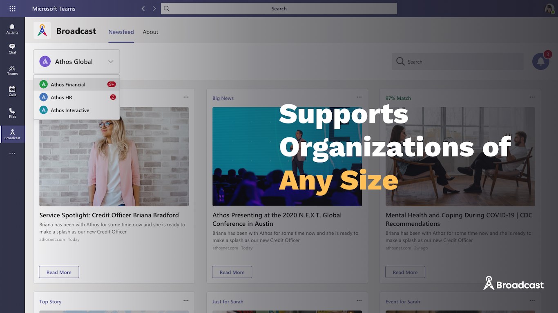Viewport: 558px width, 313px height.
Task: Open Activity in the Teams sidebar
Action: coord(12,29)
